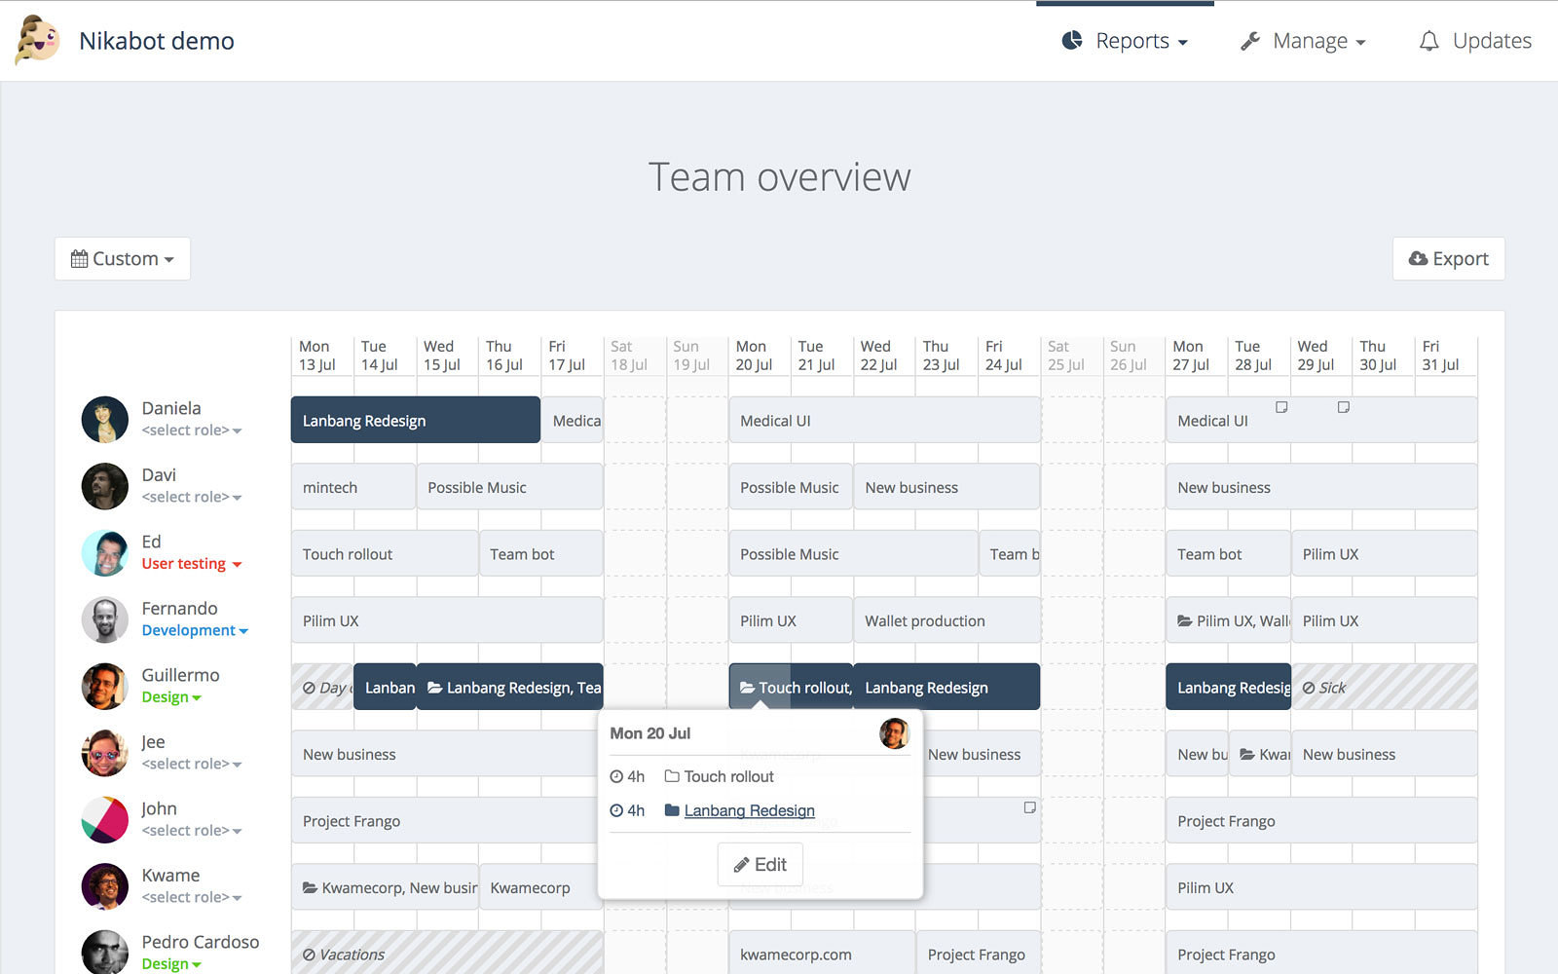Click the Manage wrench icon
The width and height of the screenshot is (1558, 974).
[x=1250, y=41]
